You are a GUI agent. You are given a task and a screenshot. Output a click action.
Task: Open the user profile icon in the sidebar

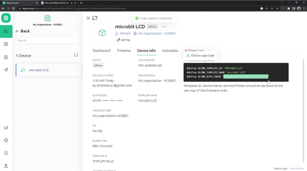click(6, 165)
